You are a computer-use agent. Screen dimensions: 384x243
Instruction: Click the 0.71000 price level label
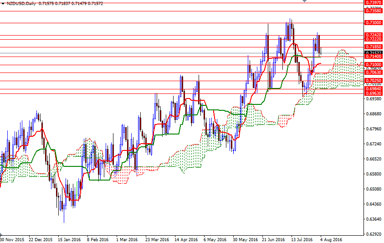(374, 65)
